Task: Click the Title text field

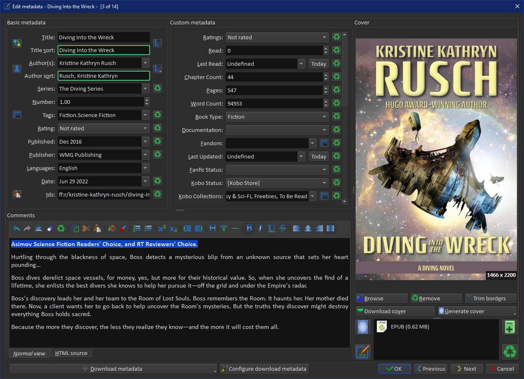Action: coord(103,37)
